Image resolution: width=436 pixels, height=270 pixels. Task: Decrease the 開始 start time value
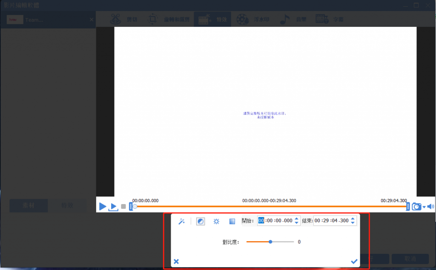pyautogui.click(x=297, y=223)
